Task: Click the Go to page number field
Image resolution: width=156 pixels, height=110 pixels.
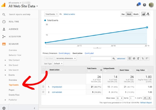Action: click(131, 98)
